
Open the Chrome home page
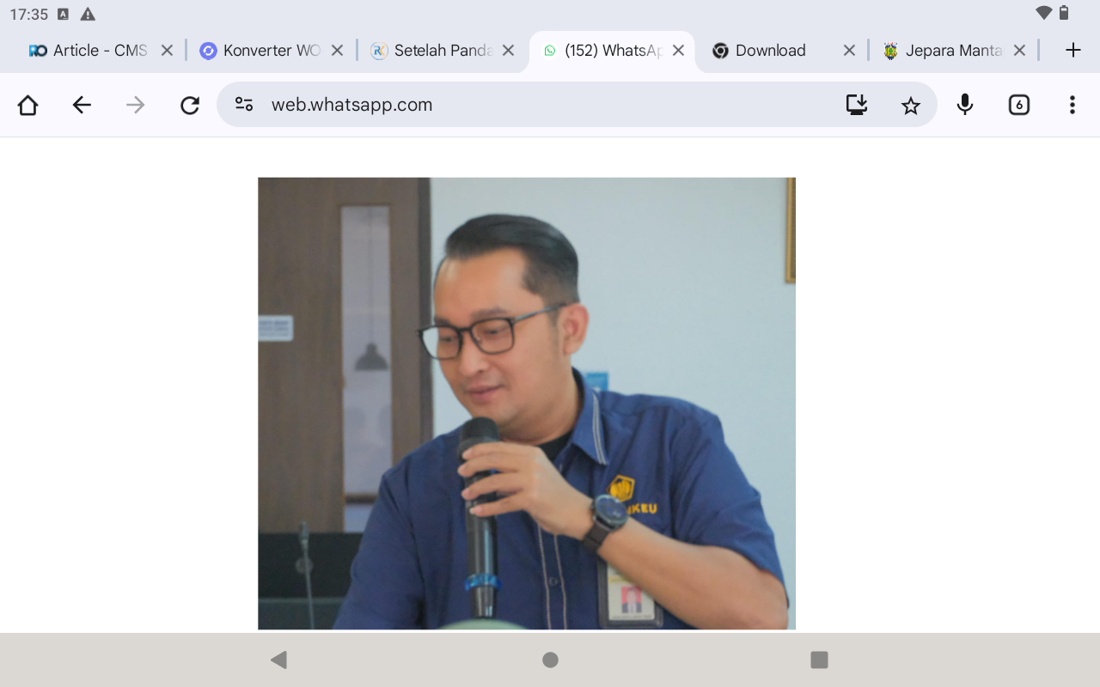[27, 105]
